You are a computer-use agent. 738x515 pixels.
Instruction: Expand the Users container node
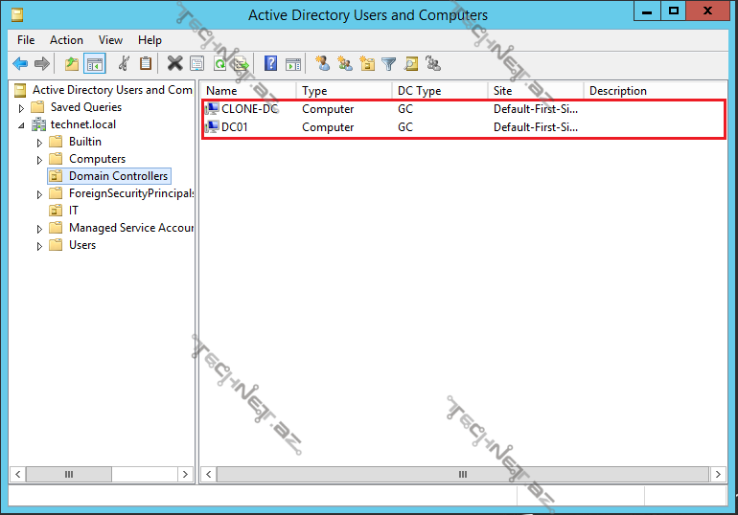coord(39,246)
